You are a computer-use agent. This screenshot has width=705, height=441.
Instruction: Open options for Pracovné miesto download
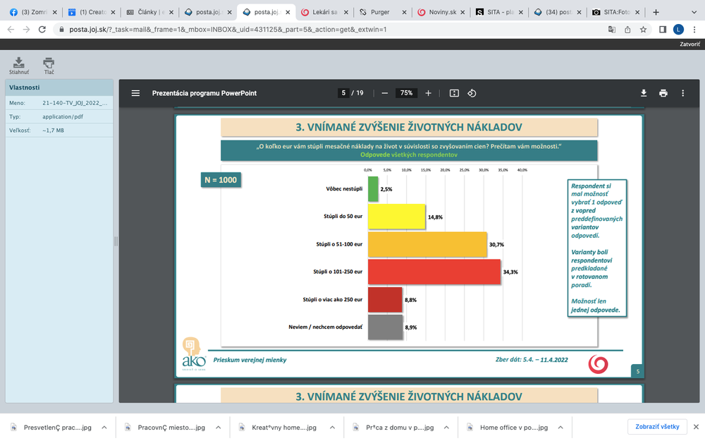click(219, 428)
